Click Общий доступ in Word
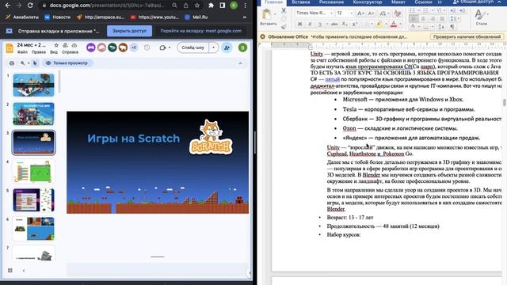The width and height of the screenshot is (507, 285). click(x=474, y=2)
